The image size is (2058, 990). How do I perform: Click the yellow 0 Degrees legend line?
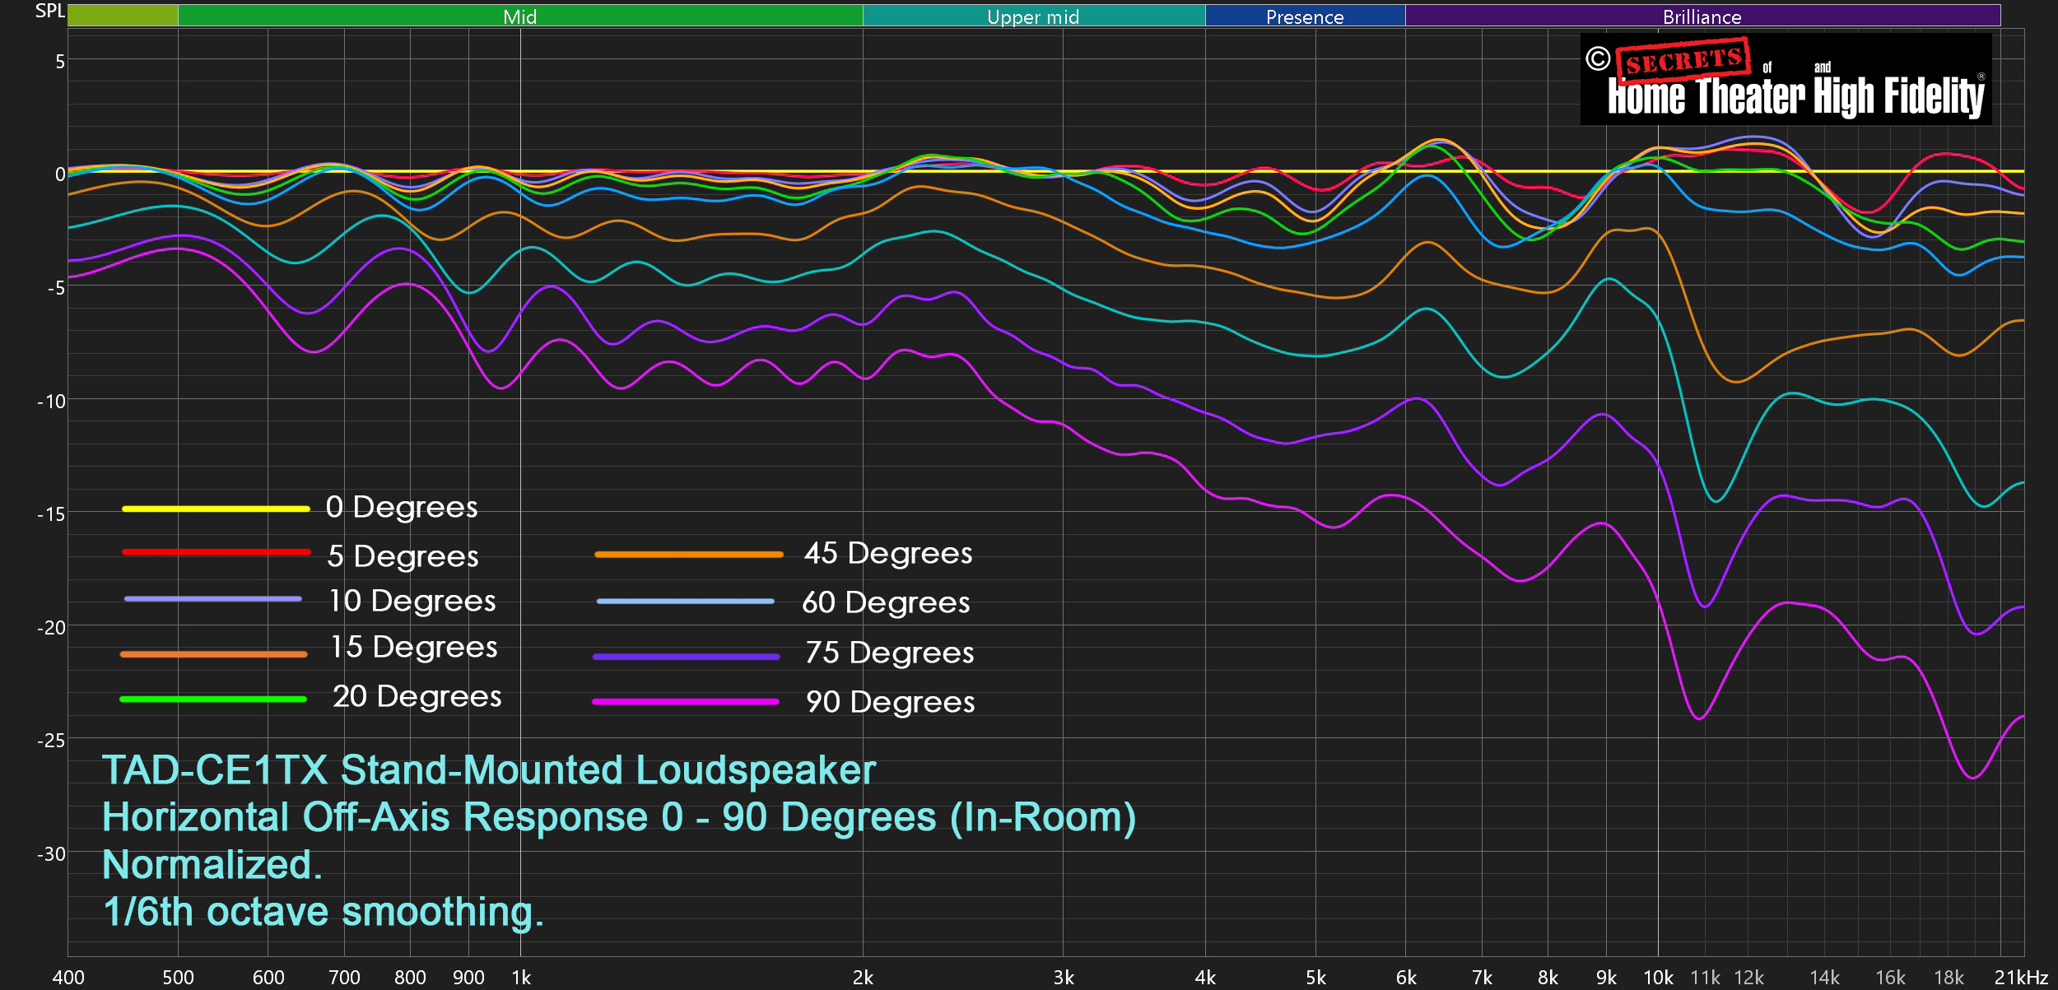coord(216,509)
